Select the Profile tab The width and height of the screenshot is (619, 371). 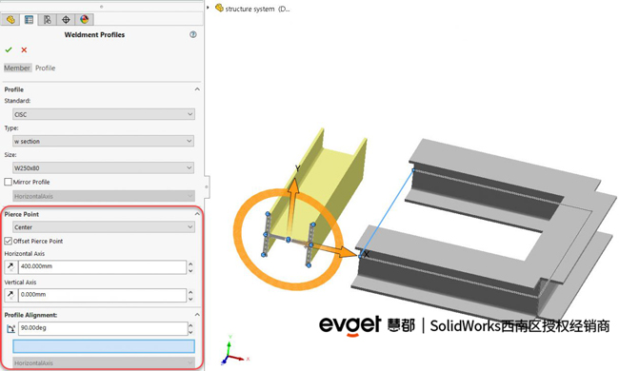tap(45, 68)
